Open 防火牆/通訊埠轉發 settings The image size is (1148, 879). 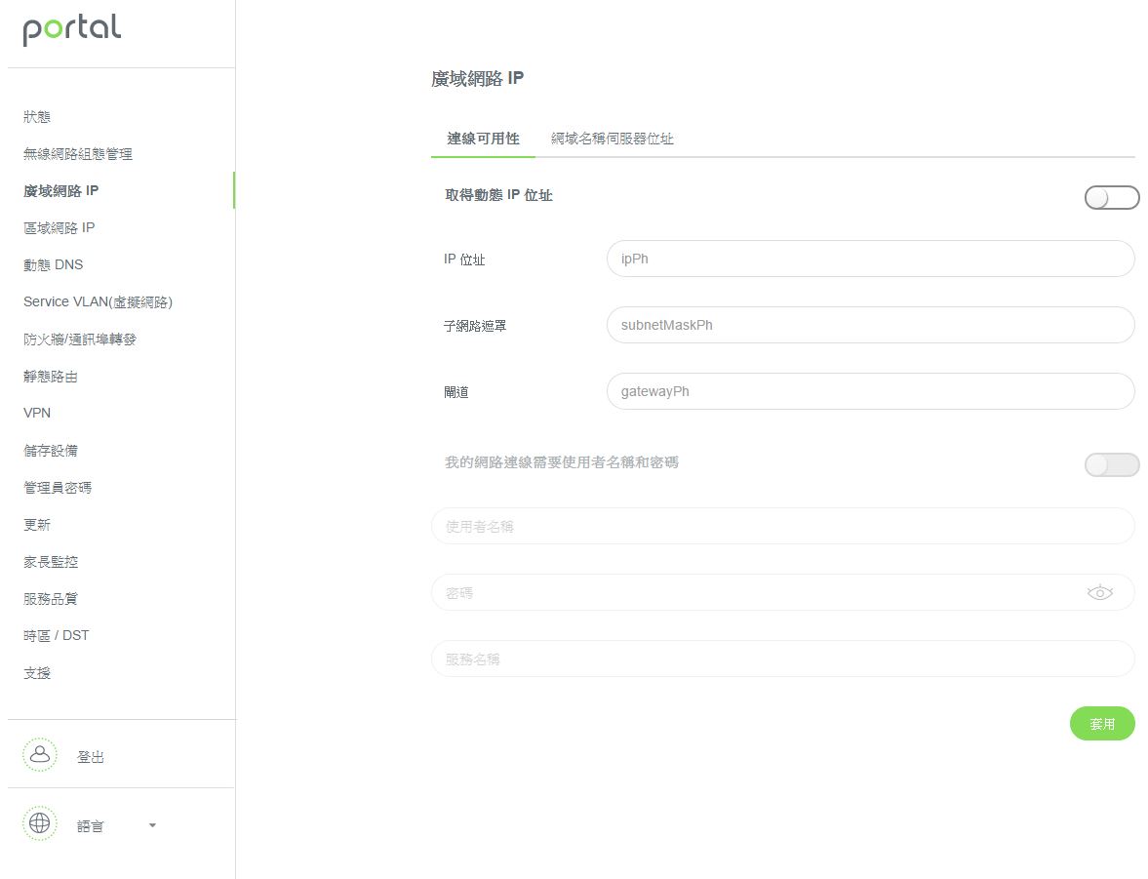click(x=80, y=340)
